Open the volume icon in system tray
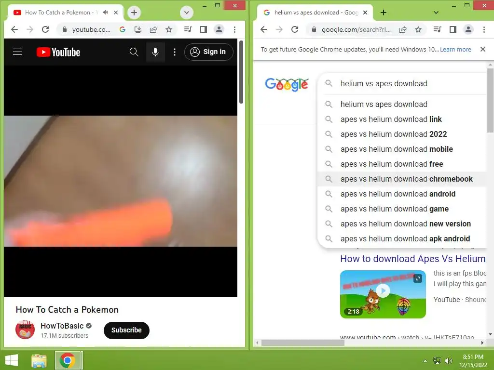The width and height of the screenshot is (494, 370). pos(448,361)
